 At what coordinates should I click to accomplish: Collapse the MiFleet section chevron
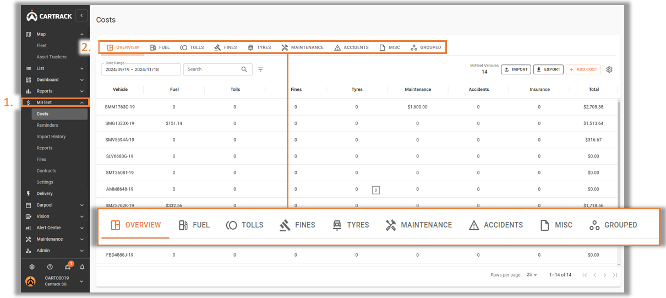pyautogui.click(x=82, y=102)
